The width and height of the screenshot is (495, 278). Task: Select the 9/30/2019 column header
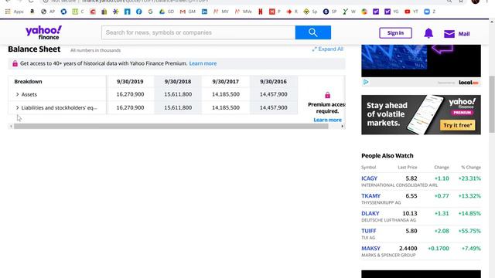click(x=130, y=82)
